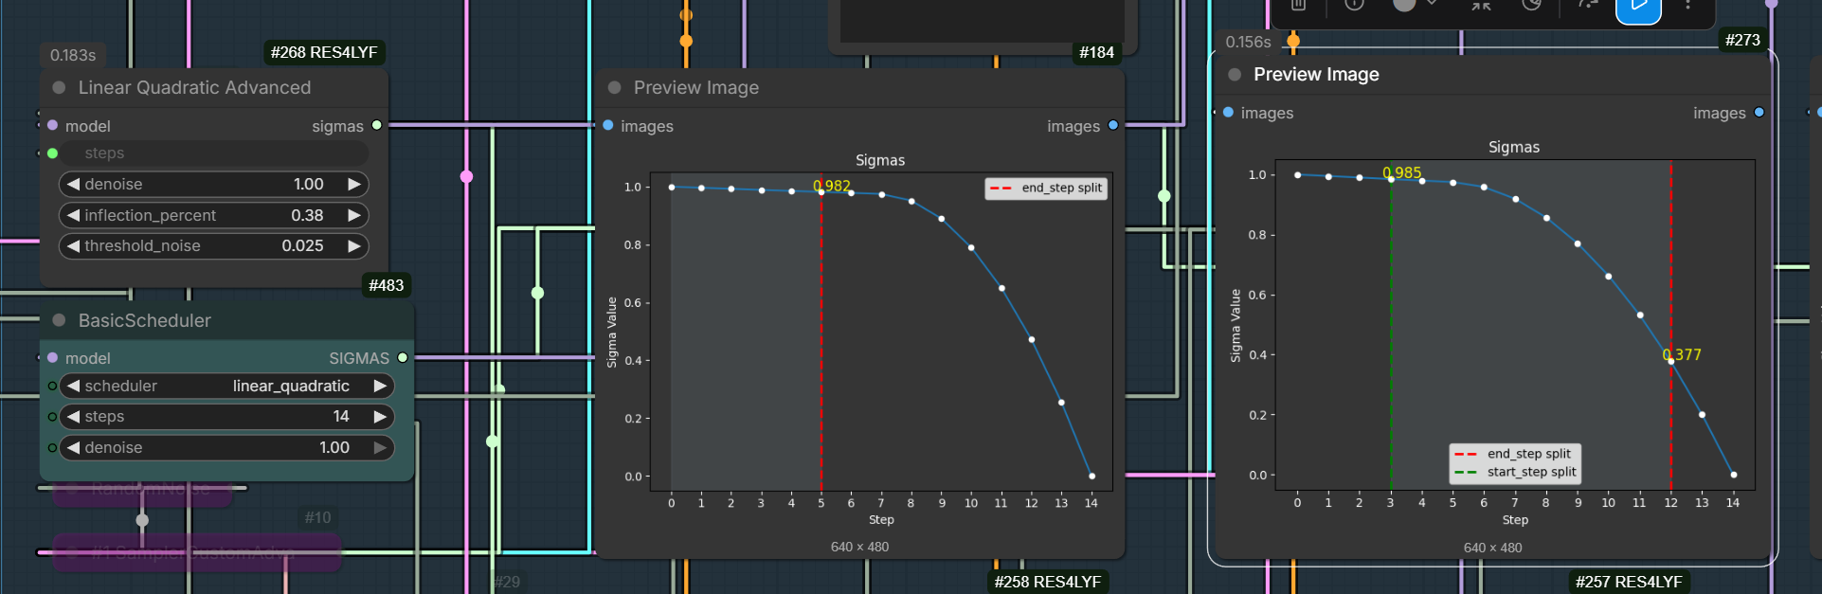This screenshot has height=594, width=1822.
Task: Click the steps value 14 in BasicScheduler
Action: pos(341,416)
